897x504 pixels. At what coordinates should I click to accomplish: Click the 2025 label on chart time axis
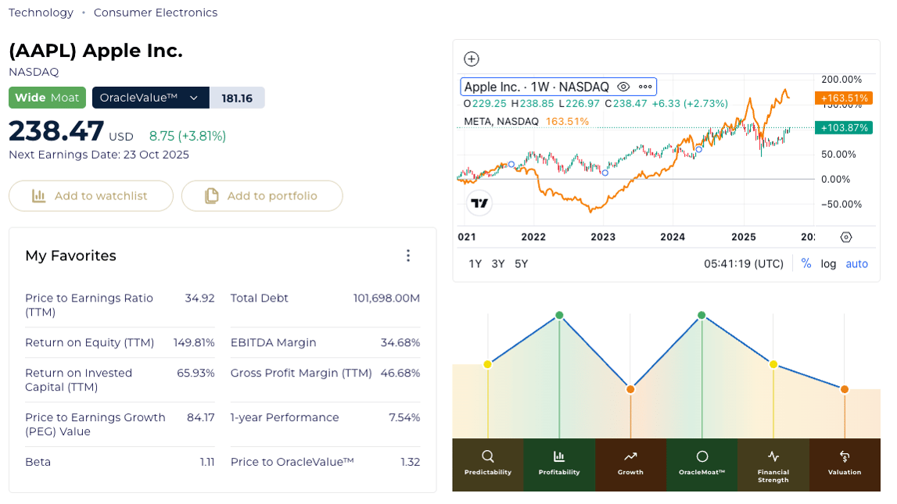coord(744,237)
